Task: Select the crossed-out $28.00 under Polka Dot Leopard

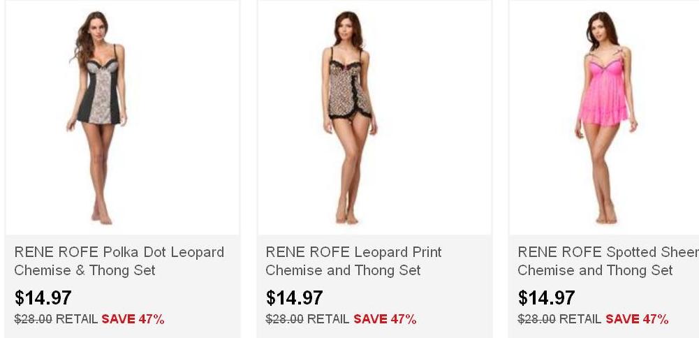Action: click(x=34, y=319)
